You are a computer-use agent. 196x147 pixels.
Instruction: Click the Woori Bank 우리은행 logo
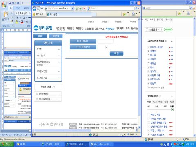pyautogui.click(x=43, y=28)
